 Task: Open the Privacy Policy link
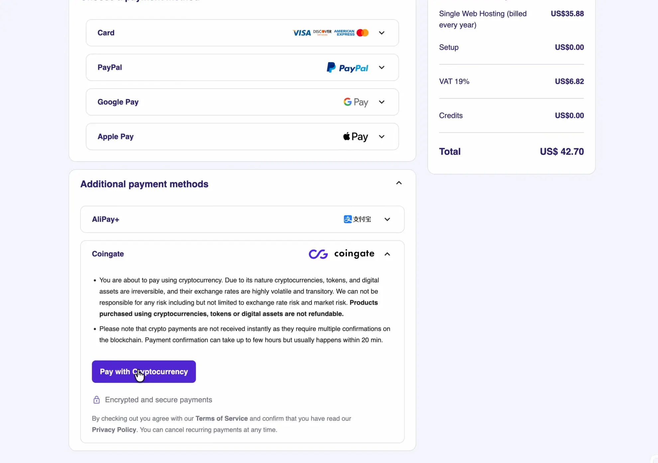click(x=114, y=430)
